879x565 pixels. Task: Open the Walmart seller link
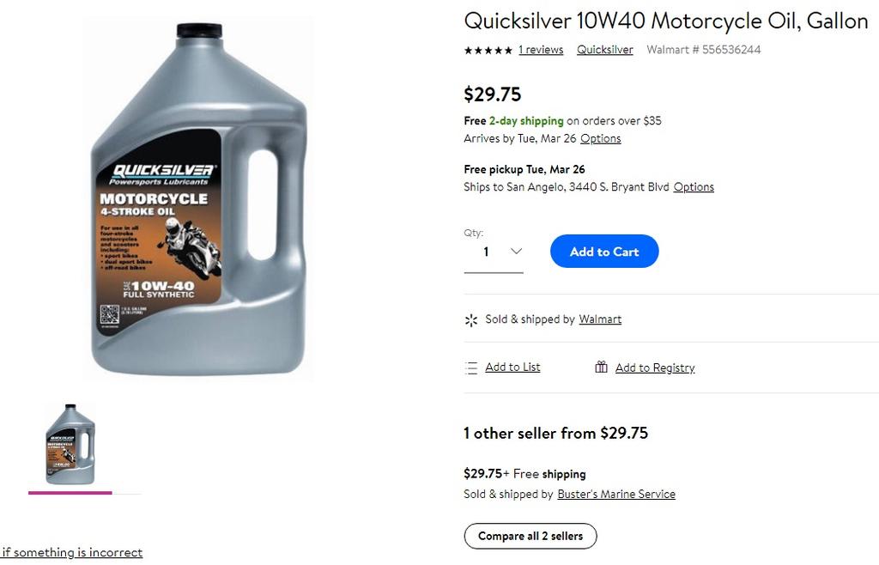coord(600,319)
